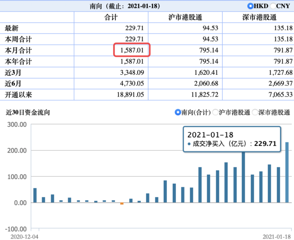Click the 近3月 row label

click(x=13, y=72)
